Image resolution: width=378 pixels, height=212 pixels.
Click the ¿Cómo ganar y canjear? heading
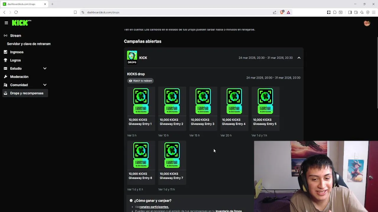tap(153, 201)
